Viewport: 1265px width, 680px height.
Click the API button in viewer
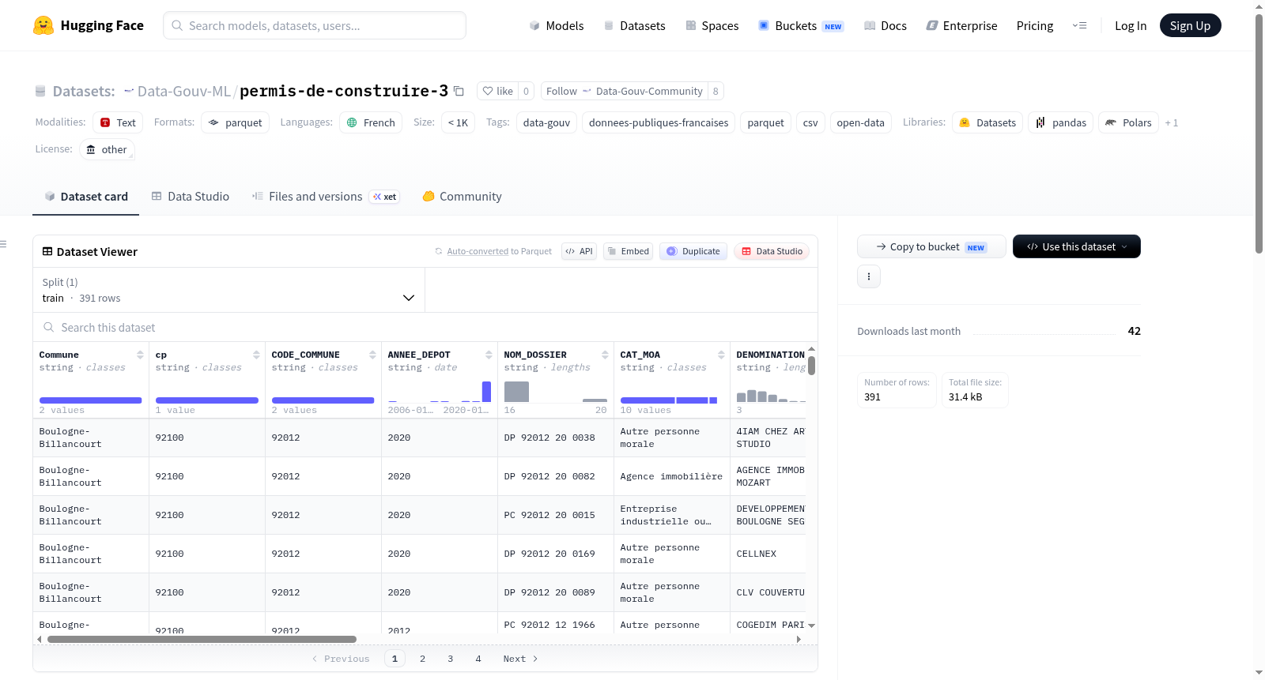579,251
